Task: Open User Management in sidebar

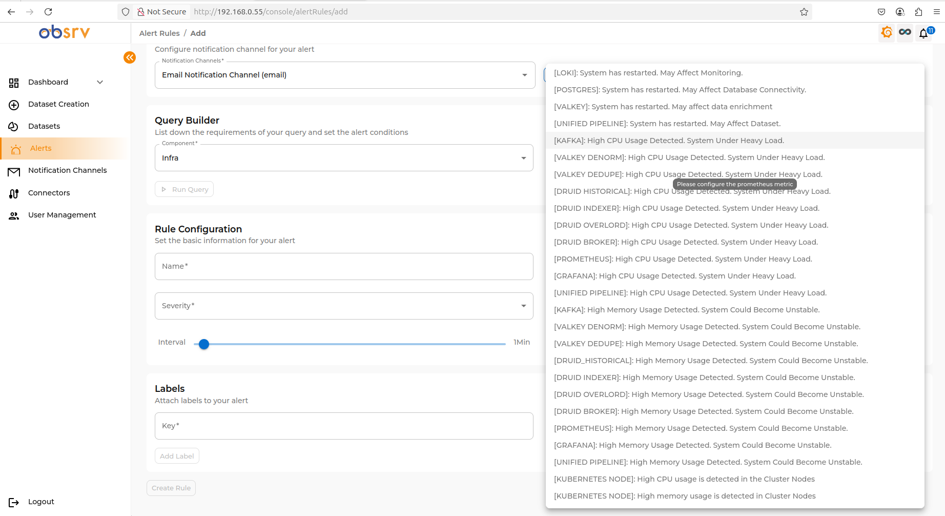Action: click(62, 215)
